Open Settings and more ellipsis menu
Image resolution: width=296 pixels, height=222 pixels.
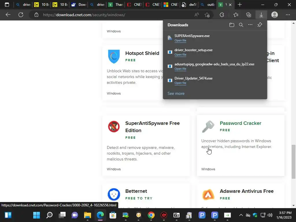(x=288, y=15)
